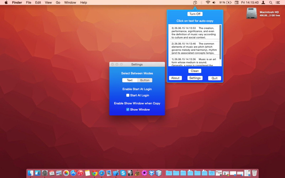Open Macintosh HD drive on desktop
Screen dimensions: 285x178
click(x=252, y=13)
